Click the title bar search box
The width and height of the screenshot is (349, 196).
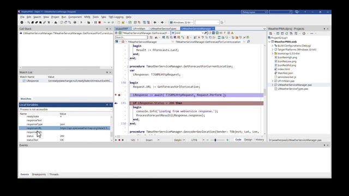pyautogui.click(x=280, y=12)
